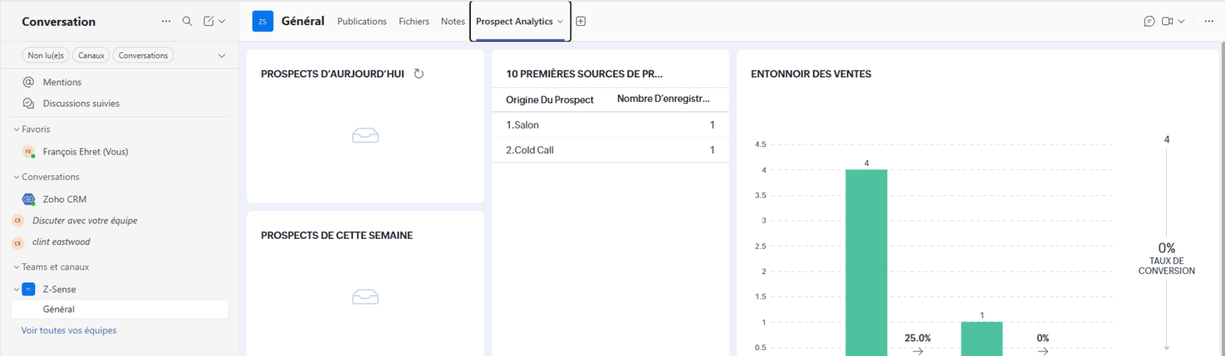Open the Conversation more options ellipsis
The width and height of the screenshot is (1225, 356).
coord(166,21)
